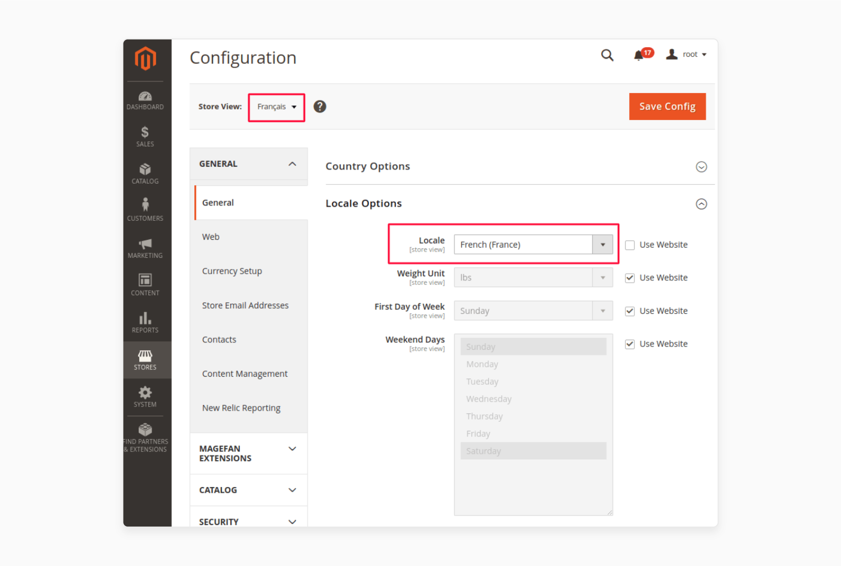The image size is (841, 566).
Task: Select Wednesday in Weekend Days list
Action: 533,398
